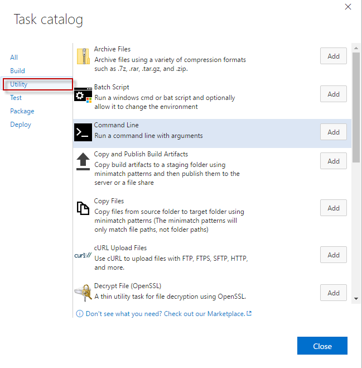Add the Archive Files task
The height and width of the screenshot is (368, 362).
click(334, 56)
